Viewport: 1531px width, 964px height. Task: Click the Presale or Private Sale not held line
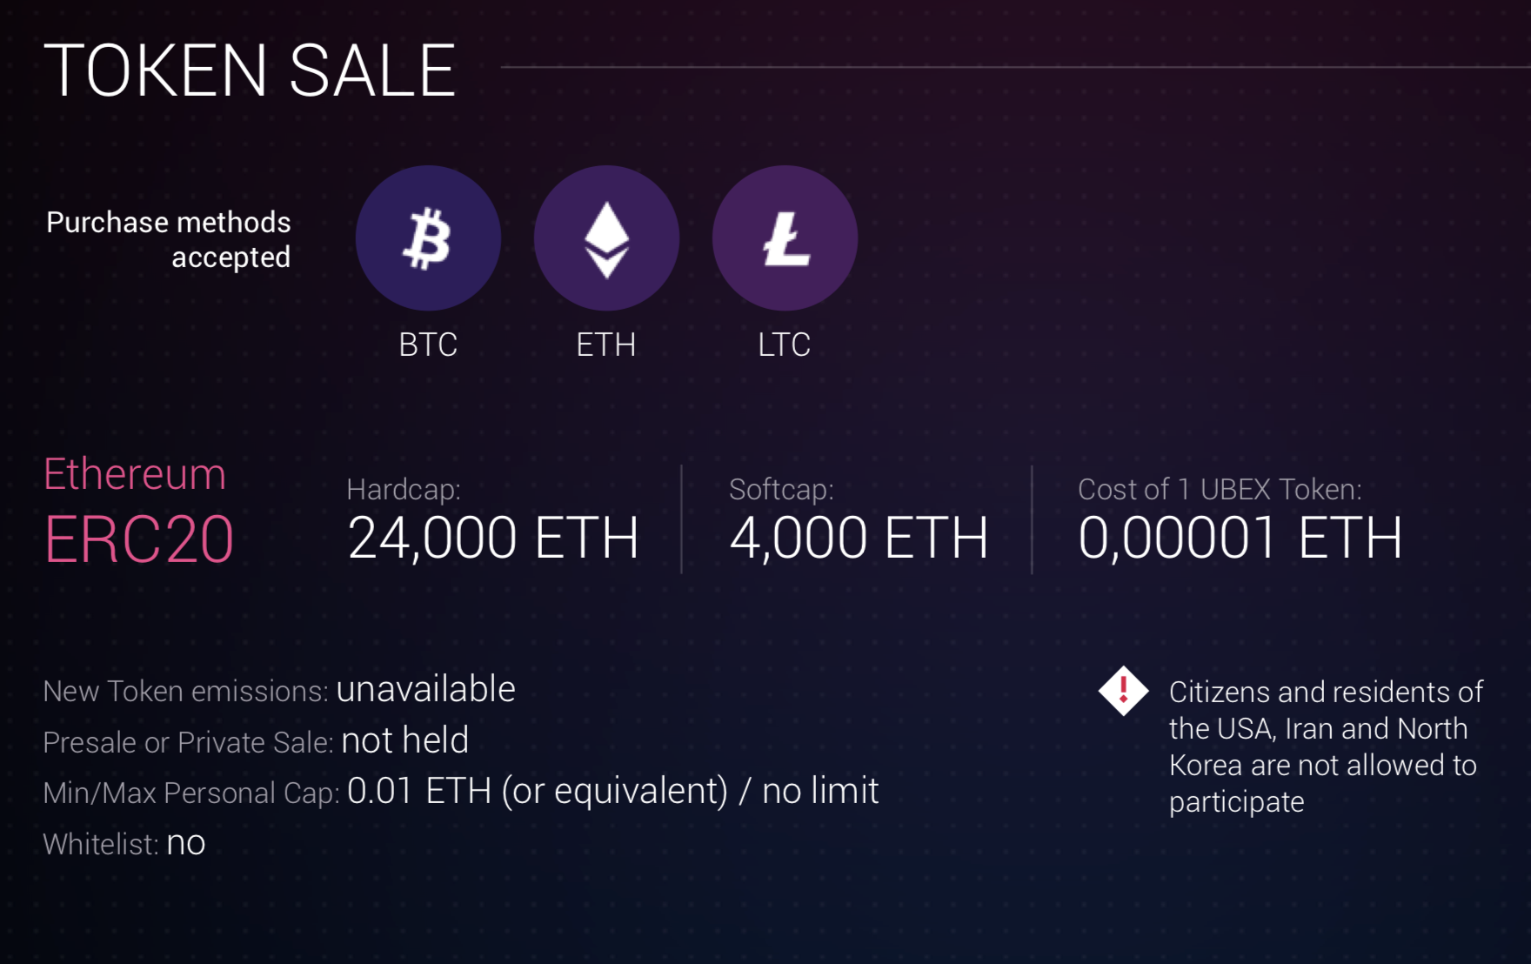(256, 740)
